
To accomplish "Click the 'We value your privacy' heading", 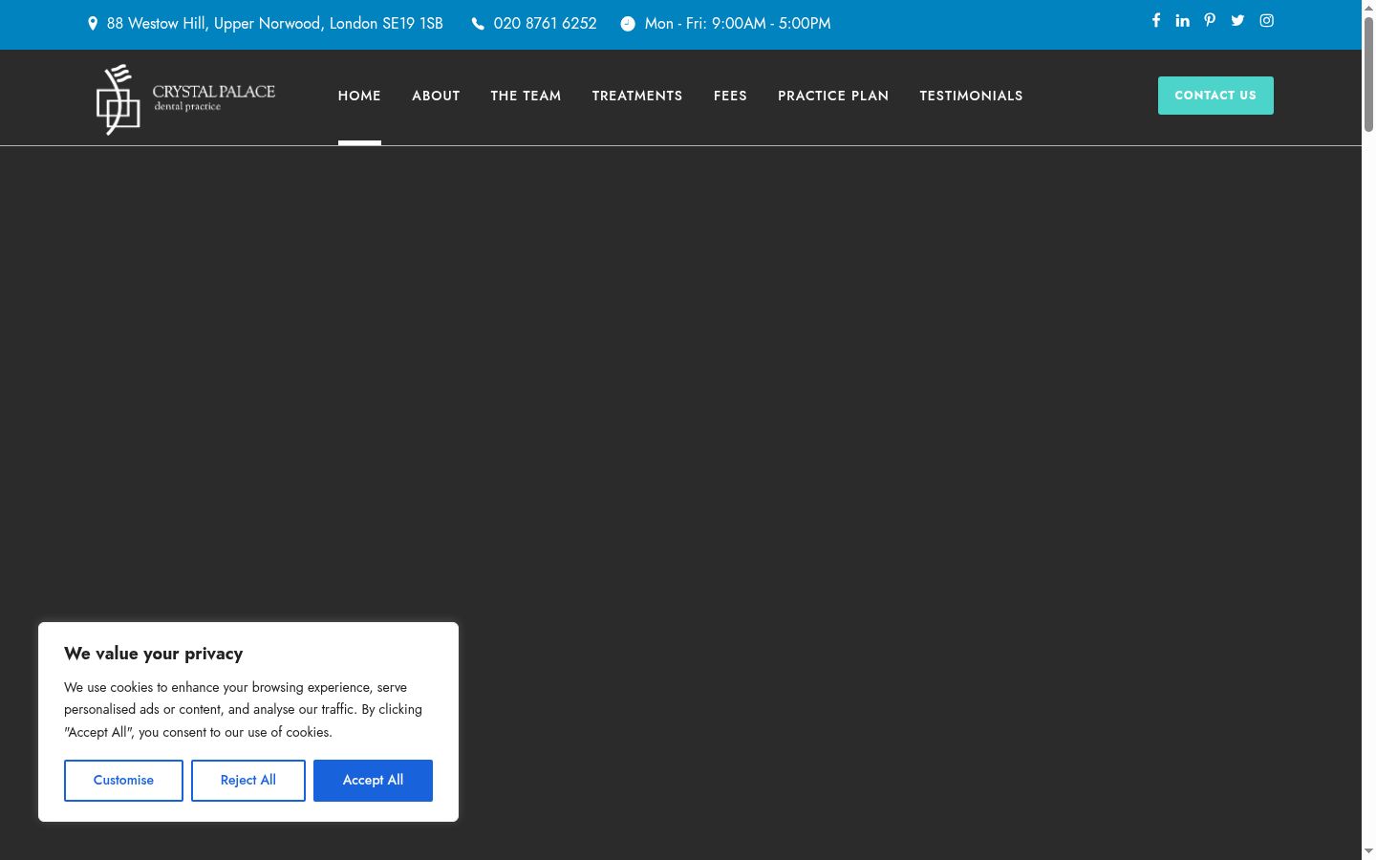I will 154,654.
